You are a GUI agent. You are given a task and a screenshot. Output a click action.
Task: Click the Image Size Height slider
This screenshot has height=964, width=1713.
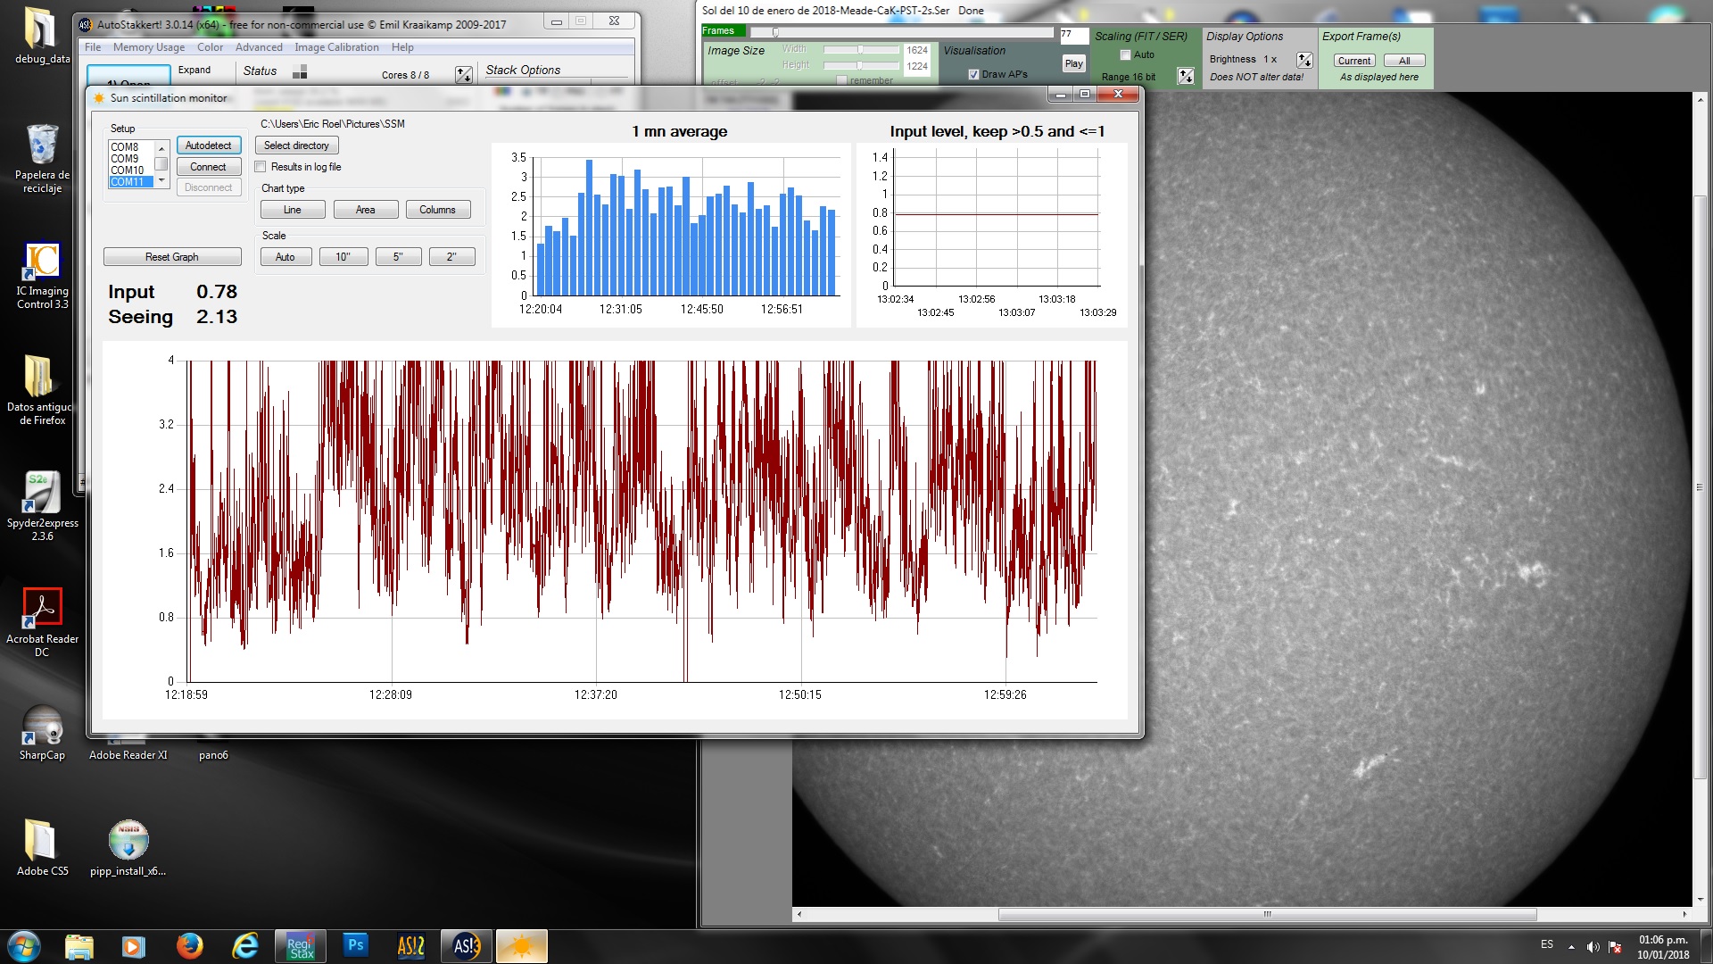coord(860,65)
